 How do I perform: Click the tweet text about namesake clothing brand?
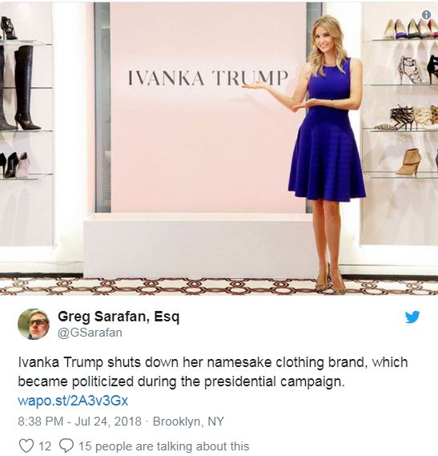213,372
